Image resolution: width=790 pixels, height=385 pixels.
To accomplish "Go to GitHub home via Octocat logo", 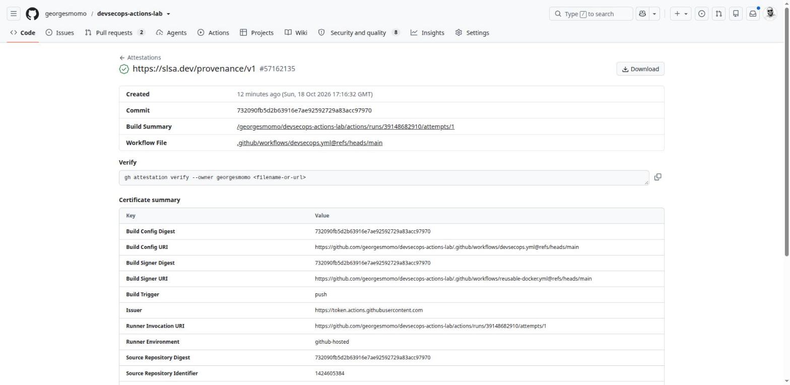I will (32, 14).
